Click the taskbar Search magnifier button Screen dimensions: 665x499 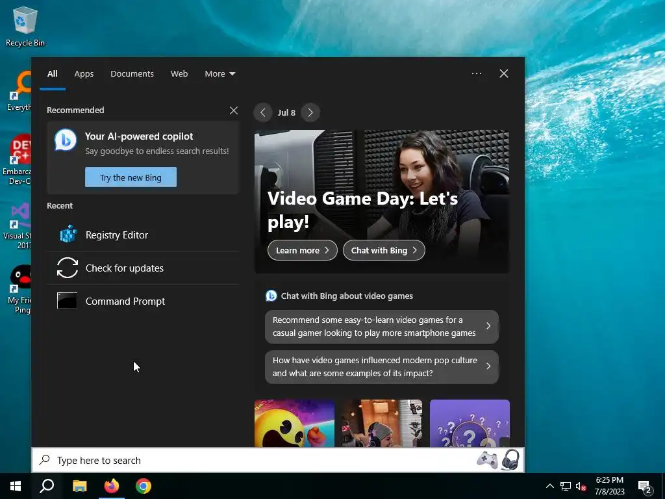point(47,486)
